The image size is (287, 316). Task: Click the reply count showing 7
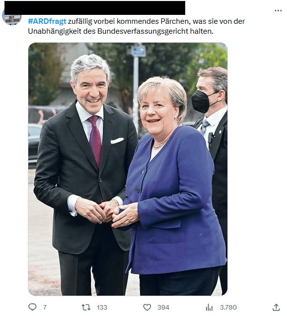[x=45, y=308]
